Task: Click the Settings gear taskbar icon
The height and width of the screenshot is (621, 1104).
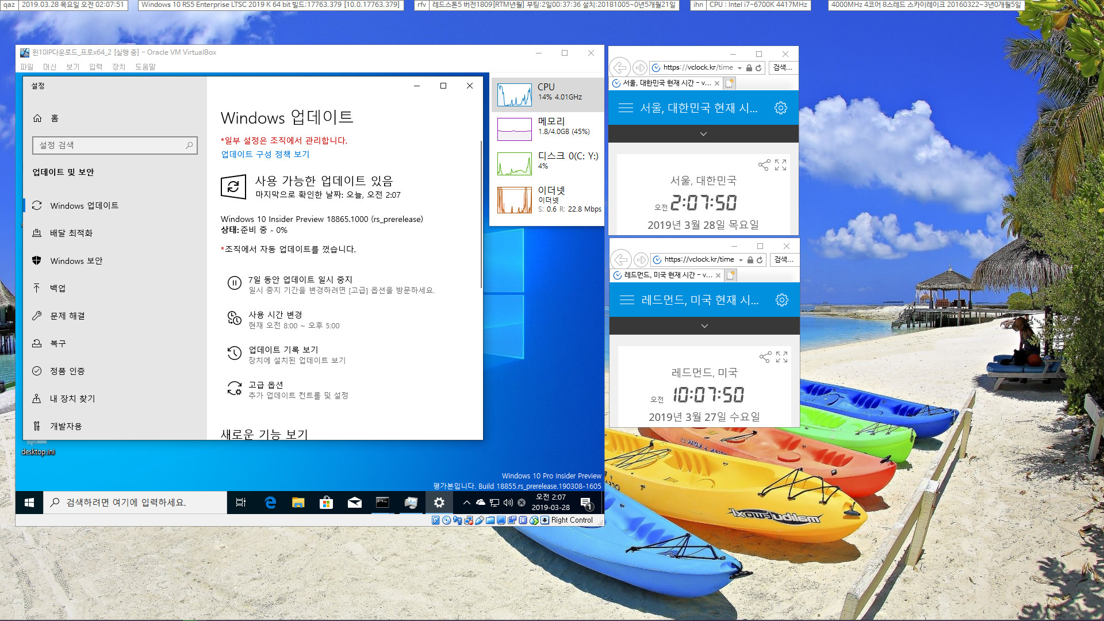Action: (439, 503)
